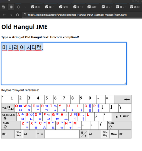The height and width of the screenshot is (151, 142).
Task: Click the Menu key on the layout
Action: click(114, 134)
